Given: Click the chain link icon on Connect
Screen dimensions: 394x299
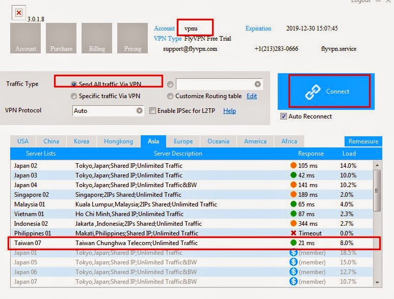Looking at the screenshot, I should 312,92.
